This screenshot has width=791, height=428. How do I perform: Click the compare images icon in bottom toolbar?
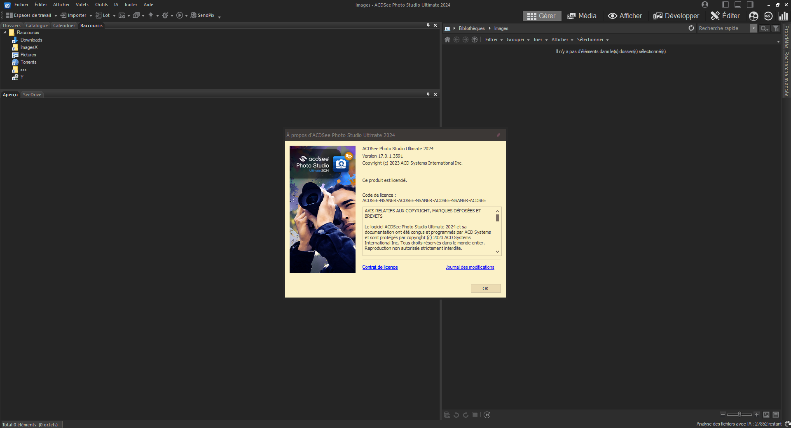(447, 415)
